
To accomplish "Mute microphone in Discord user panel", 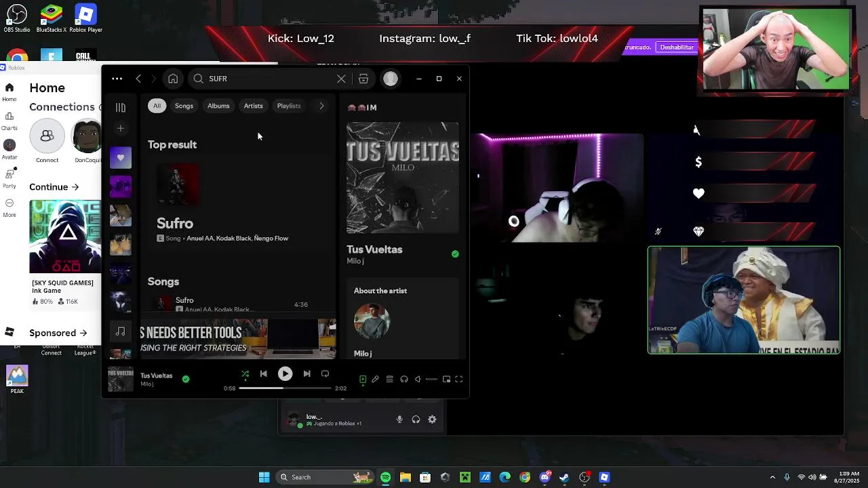I will tap(399, 420).
